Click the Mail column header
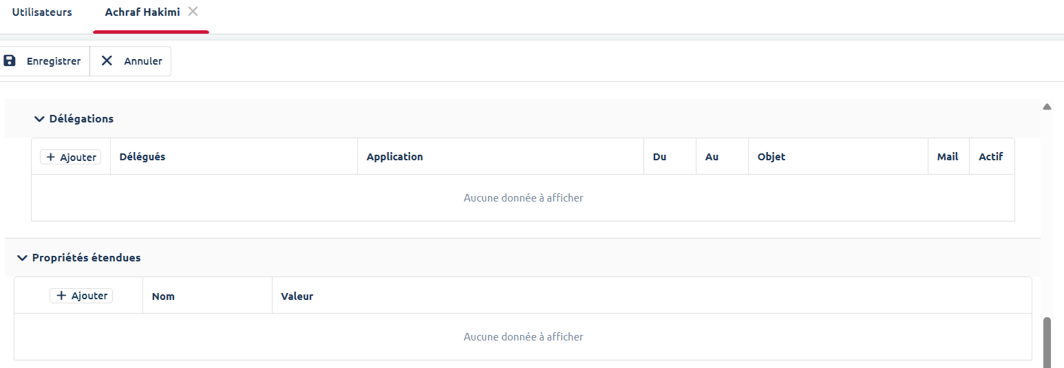Screen dimensions: 1064x368 947,157
